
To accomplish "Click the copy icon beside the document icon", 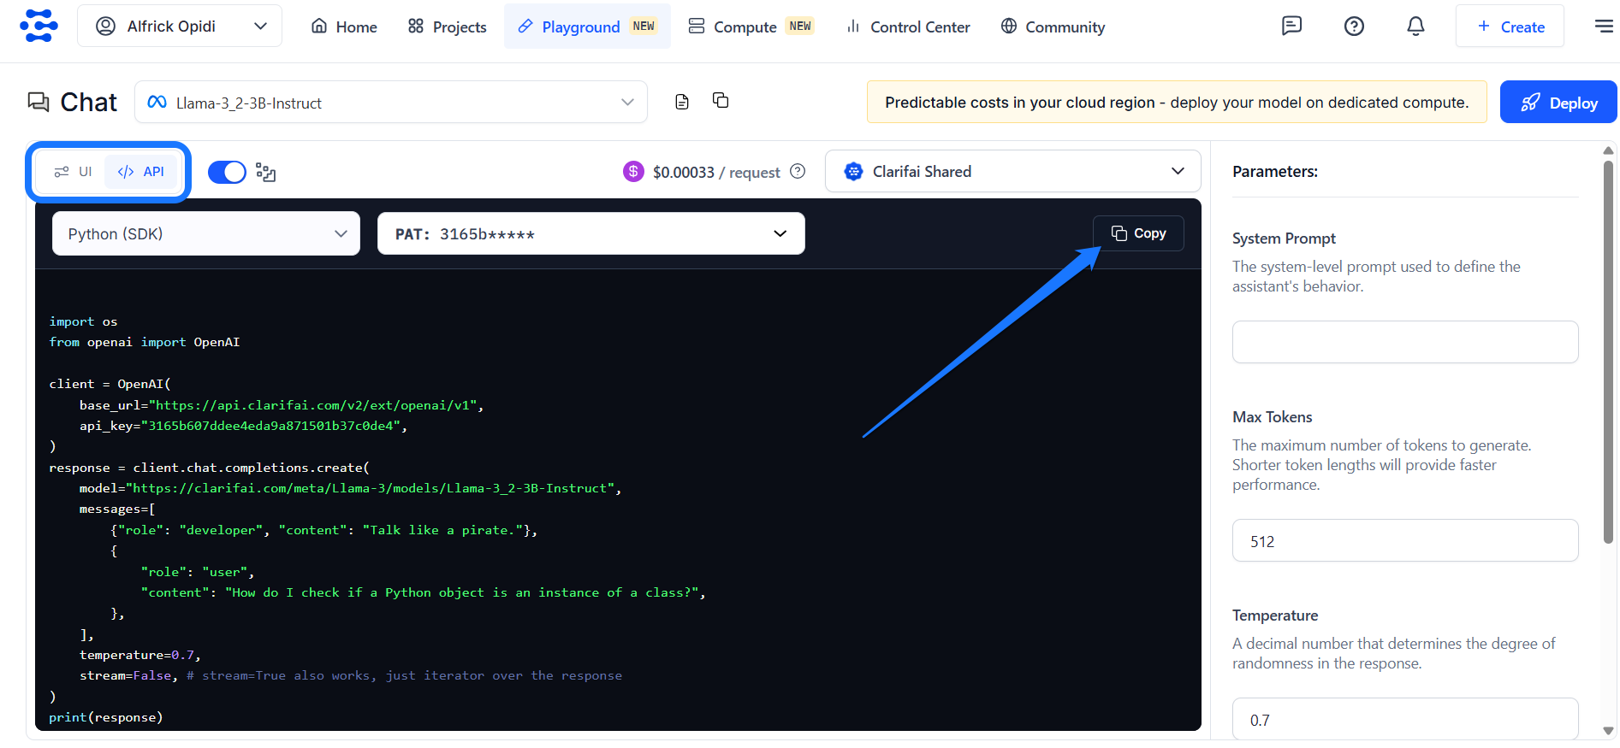I will [x=721, y=101].
